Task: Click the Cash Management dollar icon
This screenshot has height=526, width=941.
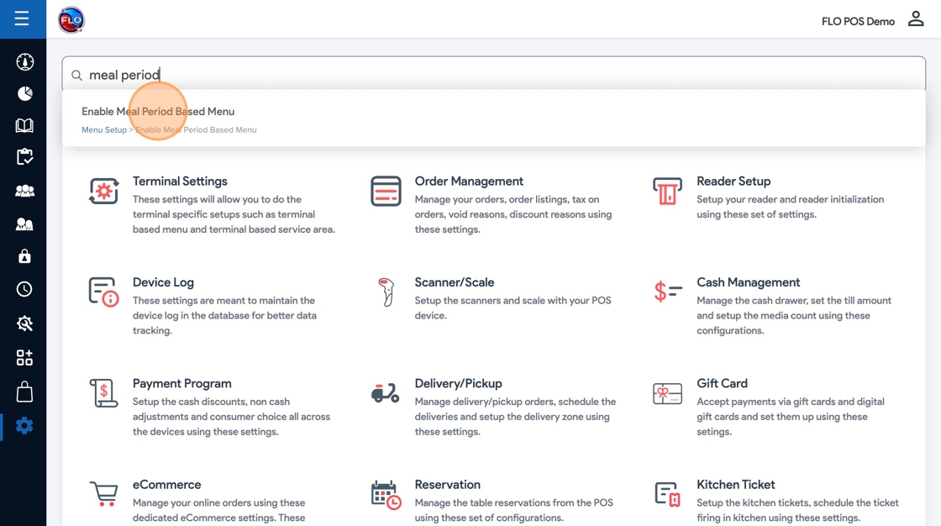Action: click(x=668, y=292)
